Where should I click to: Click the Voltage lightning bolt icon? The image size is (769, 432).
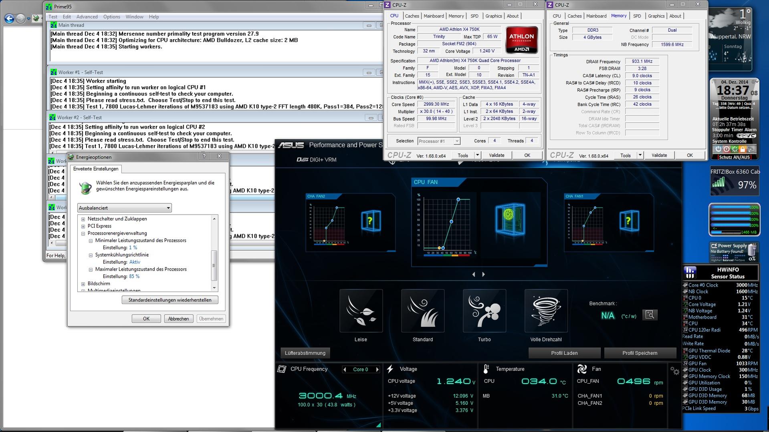(x=390, y=369)
